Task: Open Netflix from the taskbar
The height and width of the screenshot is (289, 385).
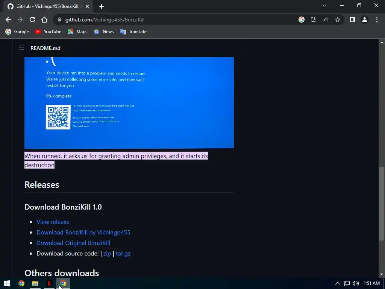Action: (49, 283)
